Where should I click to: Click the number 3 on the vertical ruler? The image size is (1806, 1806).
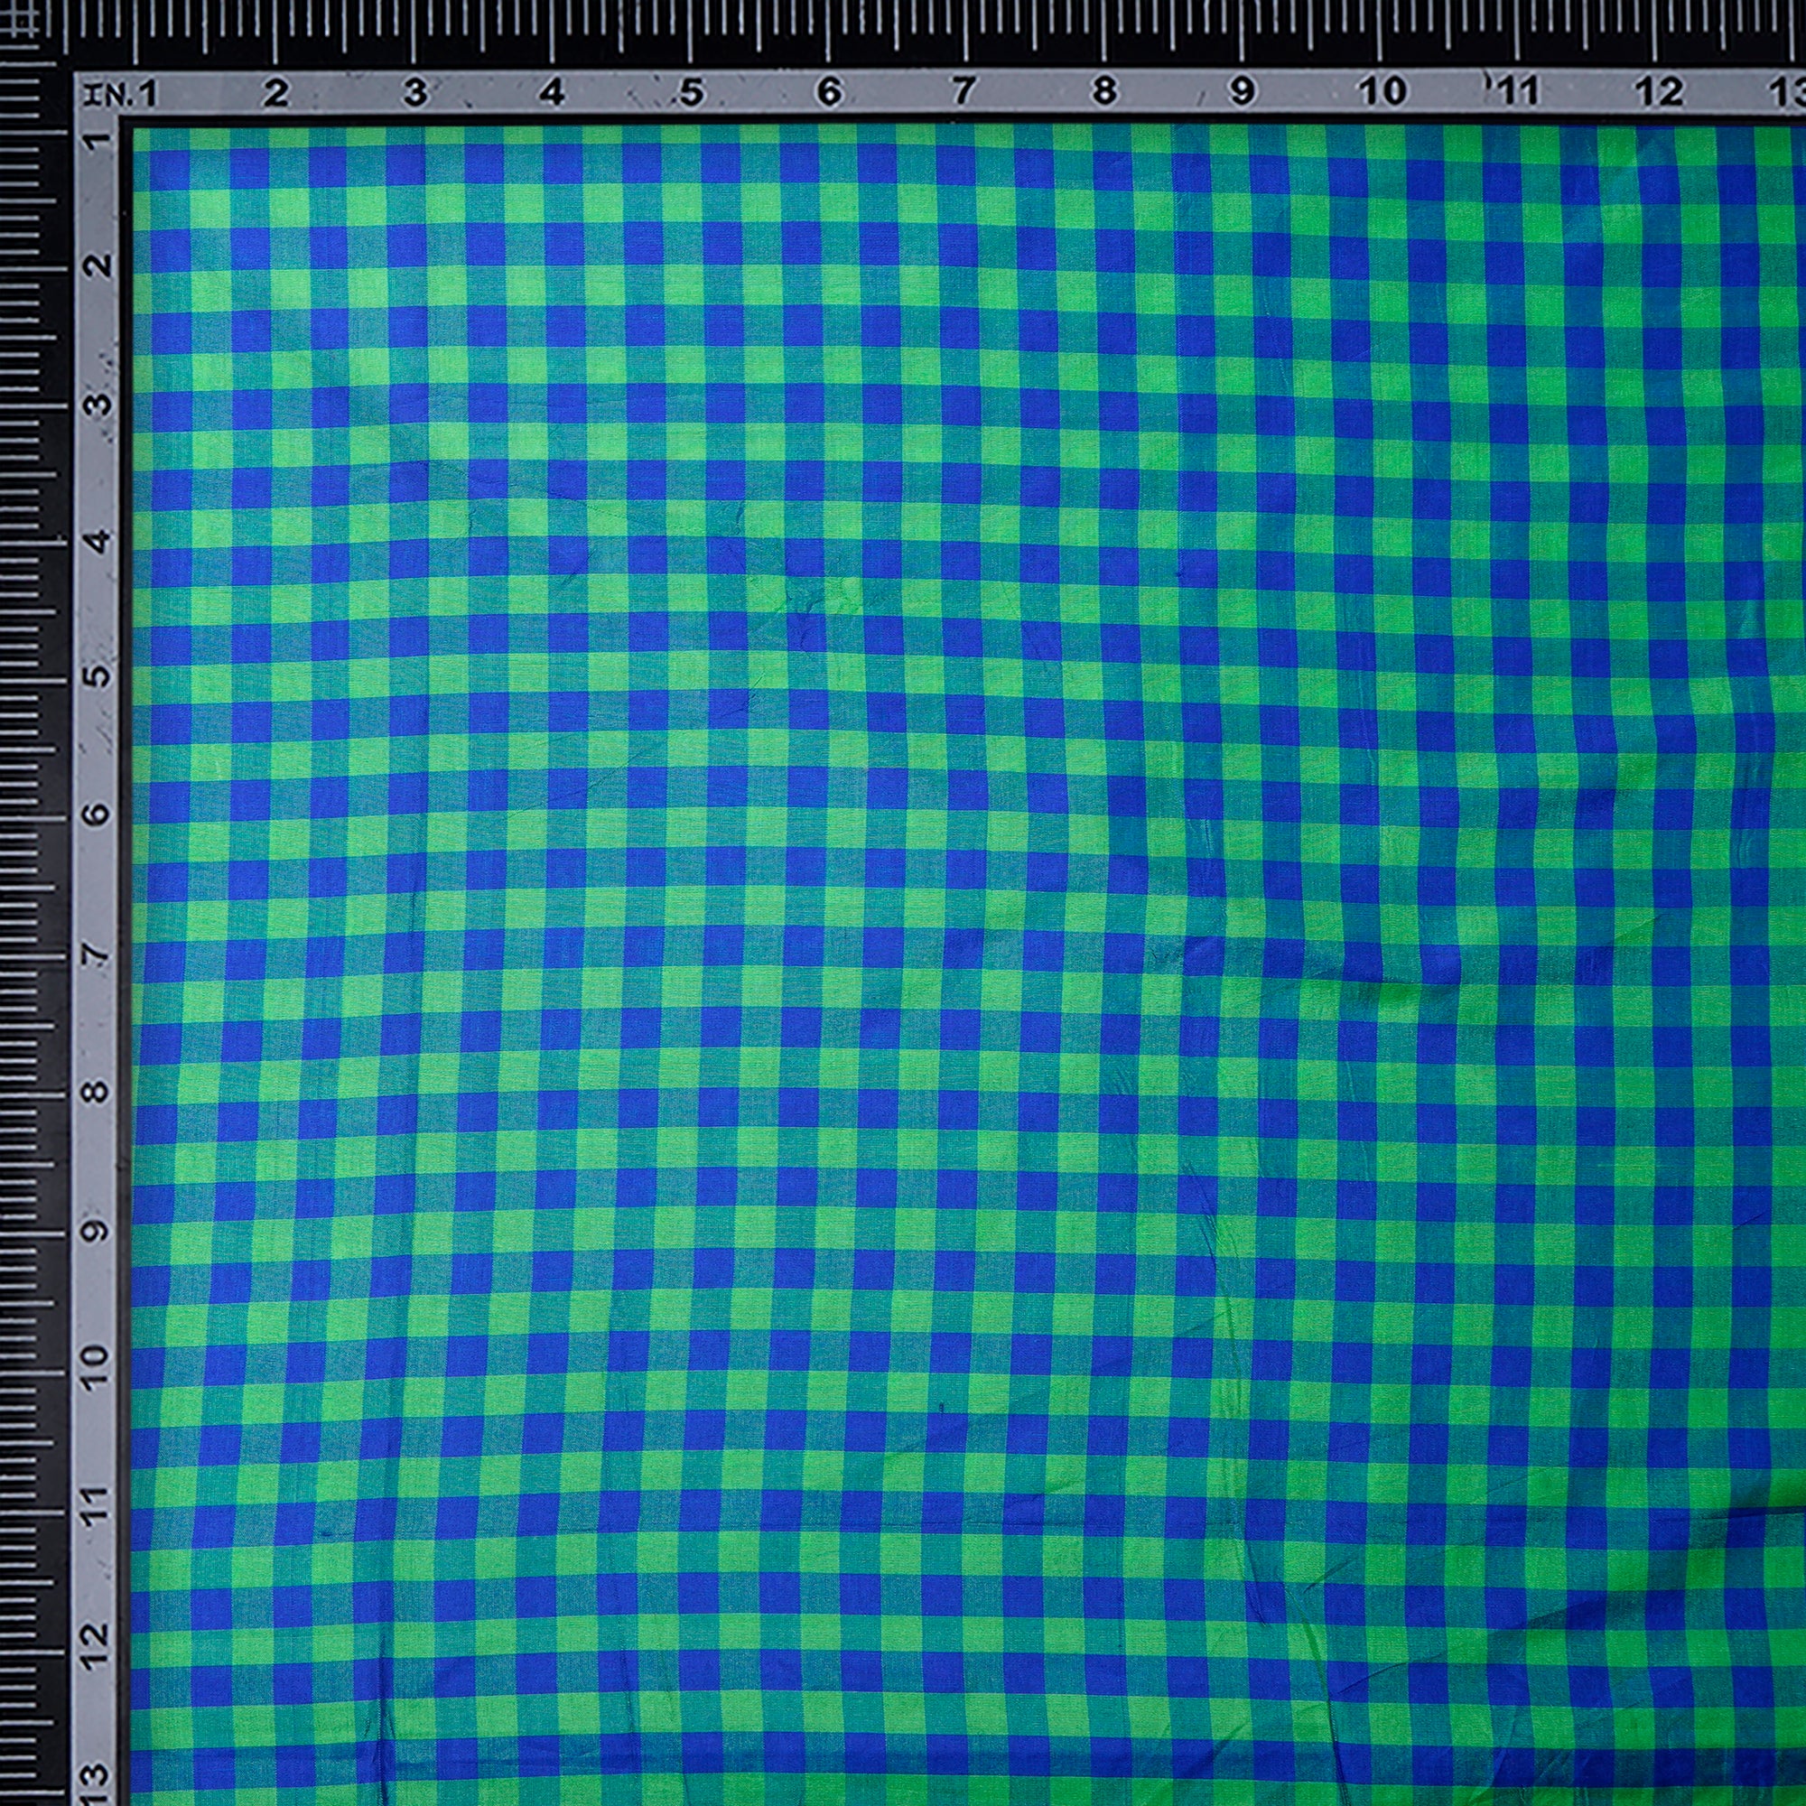(x=99, y=405)
